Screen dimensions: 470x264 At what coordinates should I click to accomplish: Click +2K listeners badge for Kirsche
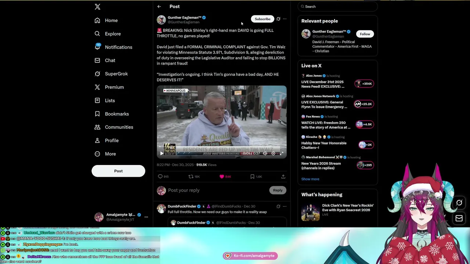tap(366, 145)
